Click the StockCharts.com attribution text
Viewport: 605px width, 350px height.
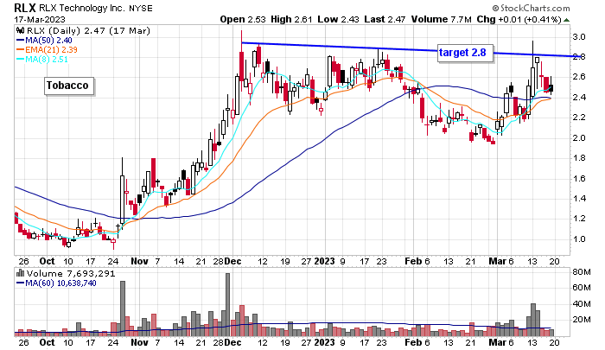coord(531,8)
